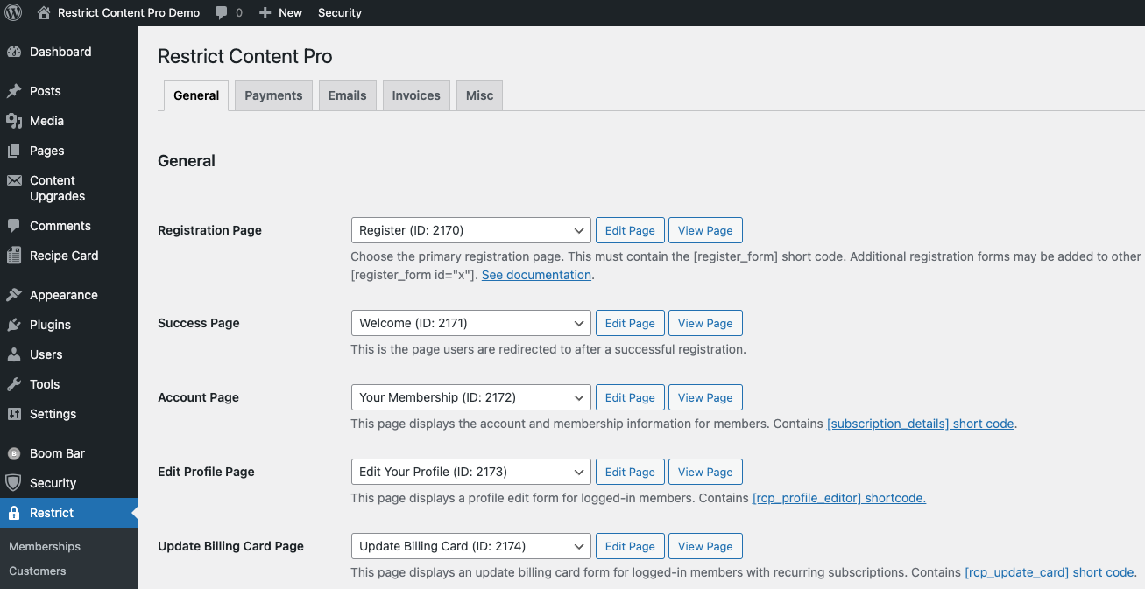Click Edit Page for Registration Page
The width and height of the screenshot is (1145, 589).
point(630,230)
